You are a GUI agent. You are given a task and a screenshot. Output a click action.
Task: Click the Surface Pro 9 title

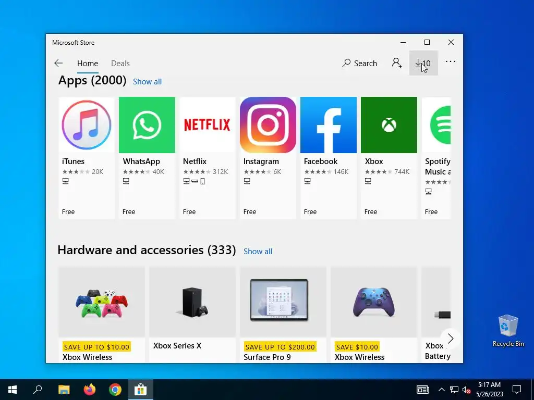pyautogui.click(x=267, y=357)
